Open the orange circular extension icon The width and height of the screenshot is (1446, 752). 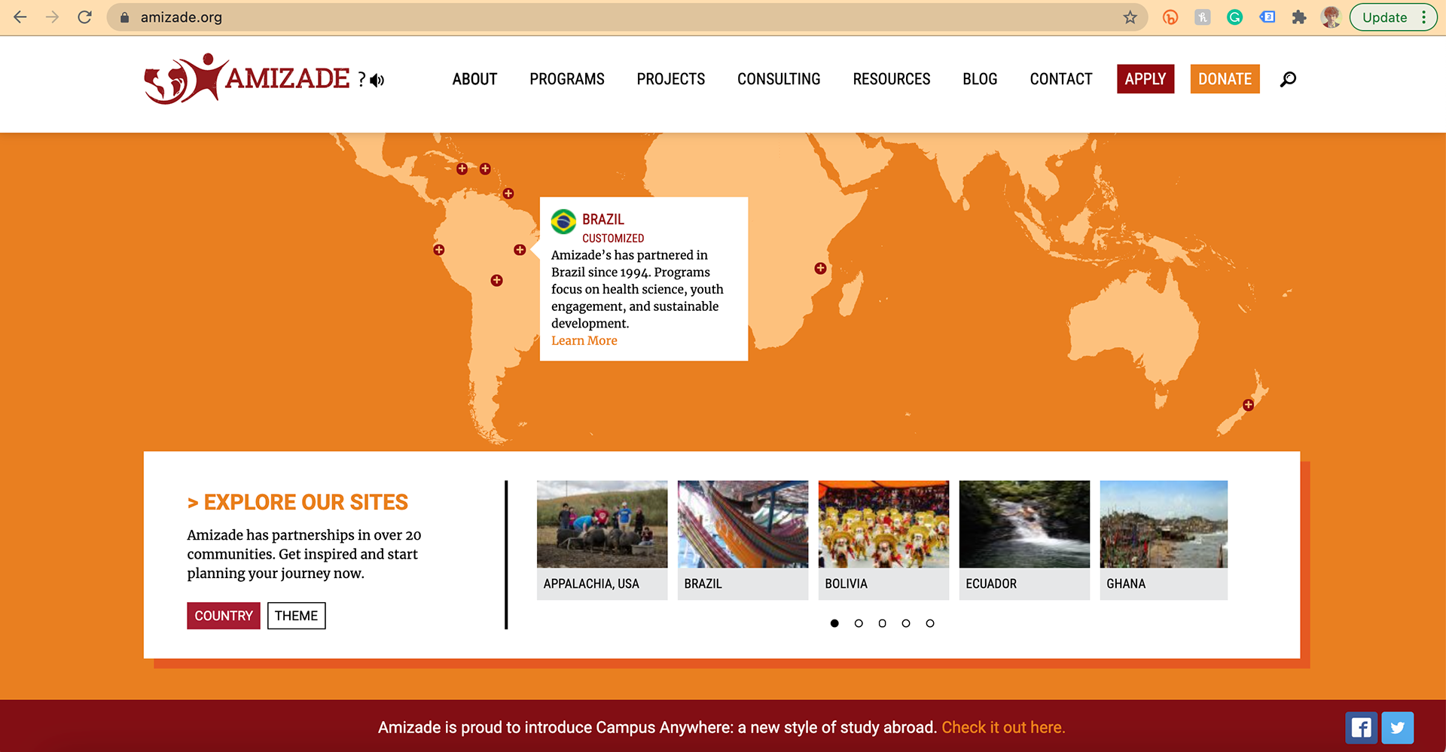point(1170,17)
